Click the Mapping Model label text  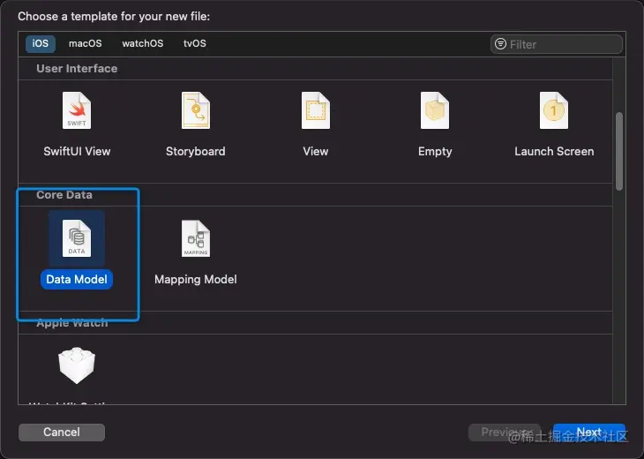[196, 280]
